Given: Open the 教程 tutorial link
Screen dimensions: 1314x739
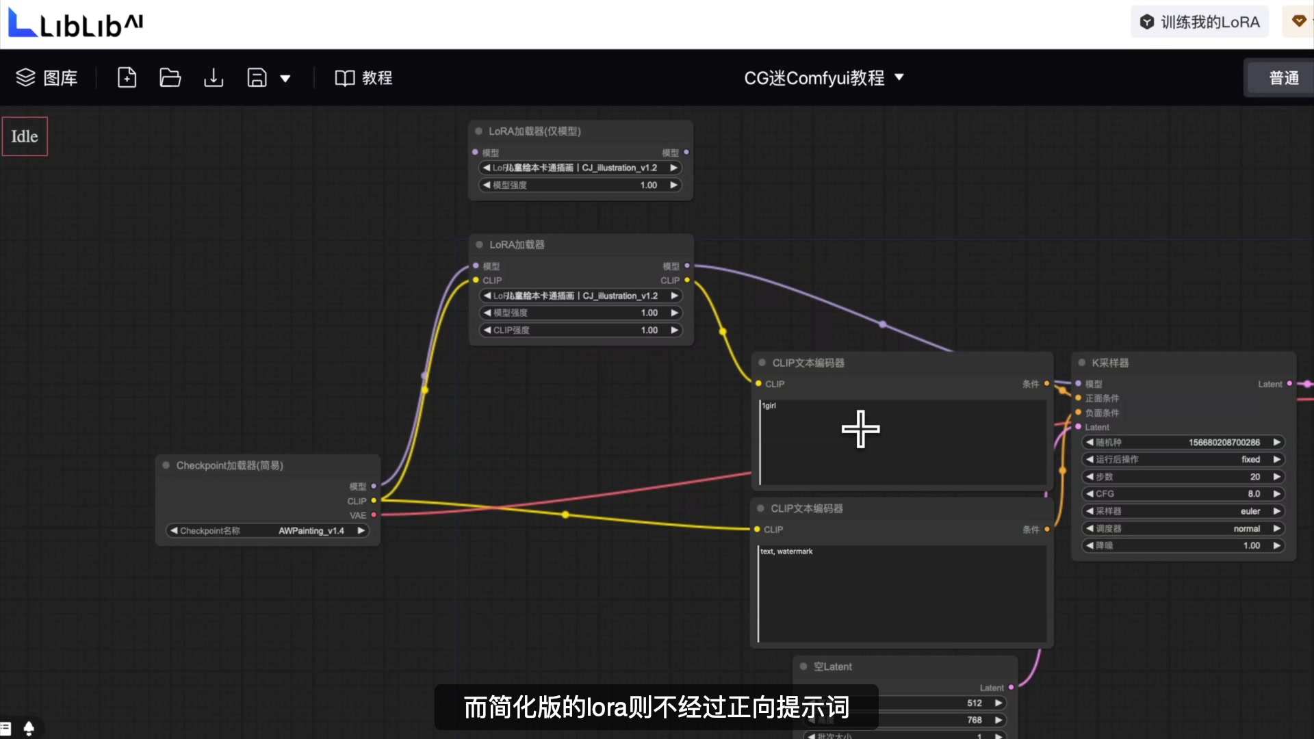Looking at the screenshot, I should click(363, 78).
